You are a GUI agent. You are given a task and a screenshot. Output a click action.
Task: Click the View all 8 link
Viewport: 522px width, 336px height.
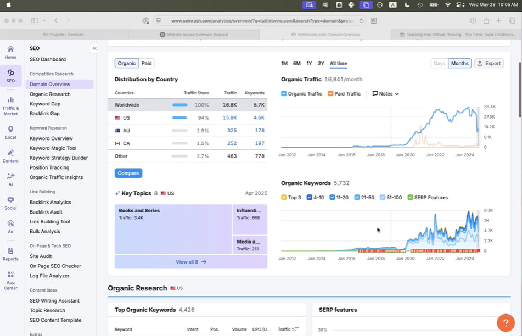point(190,262)
